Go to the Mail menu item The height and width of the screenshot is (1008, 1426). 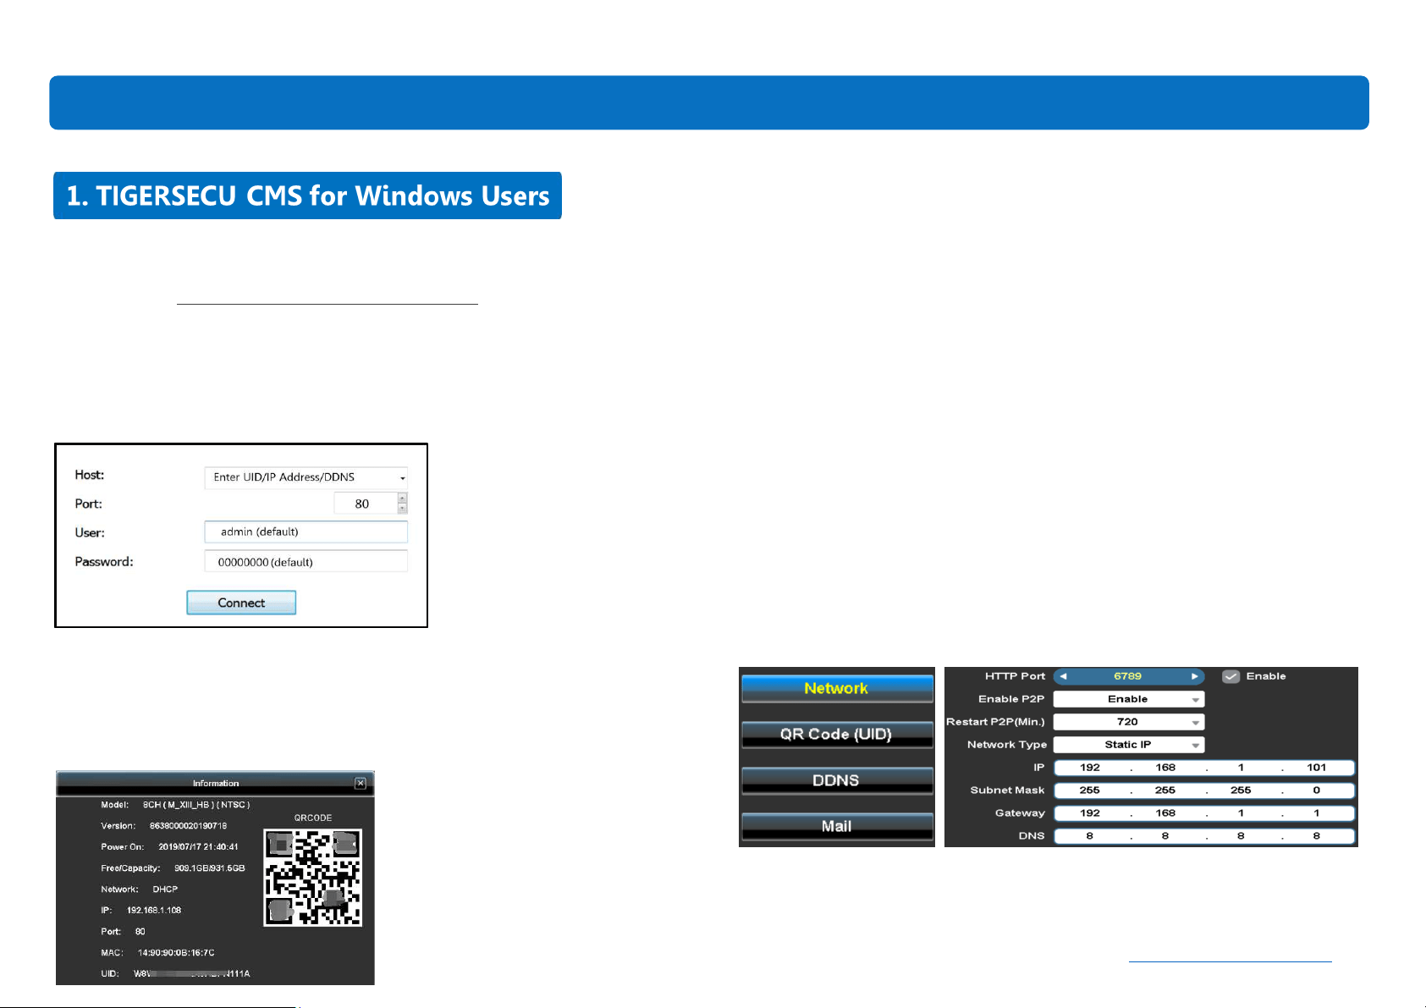tap(837, 826)
